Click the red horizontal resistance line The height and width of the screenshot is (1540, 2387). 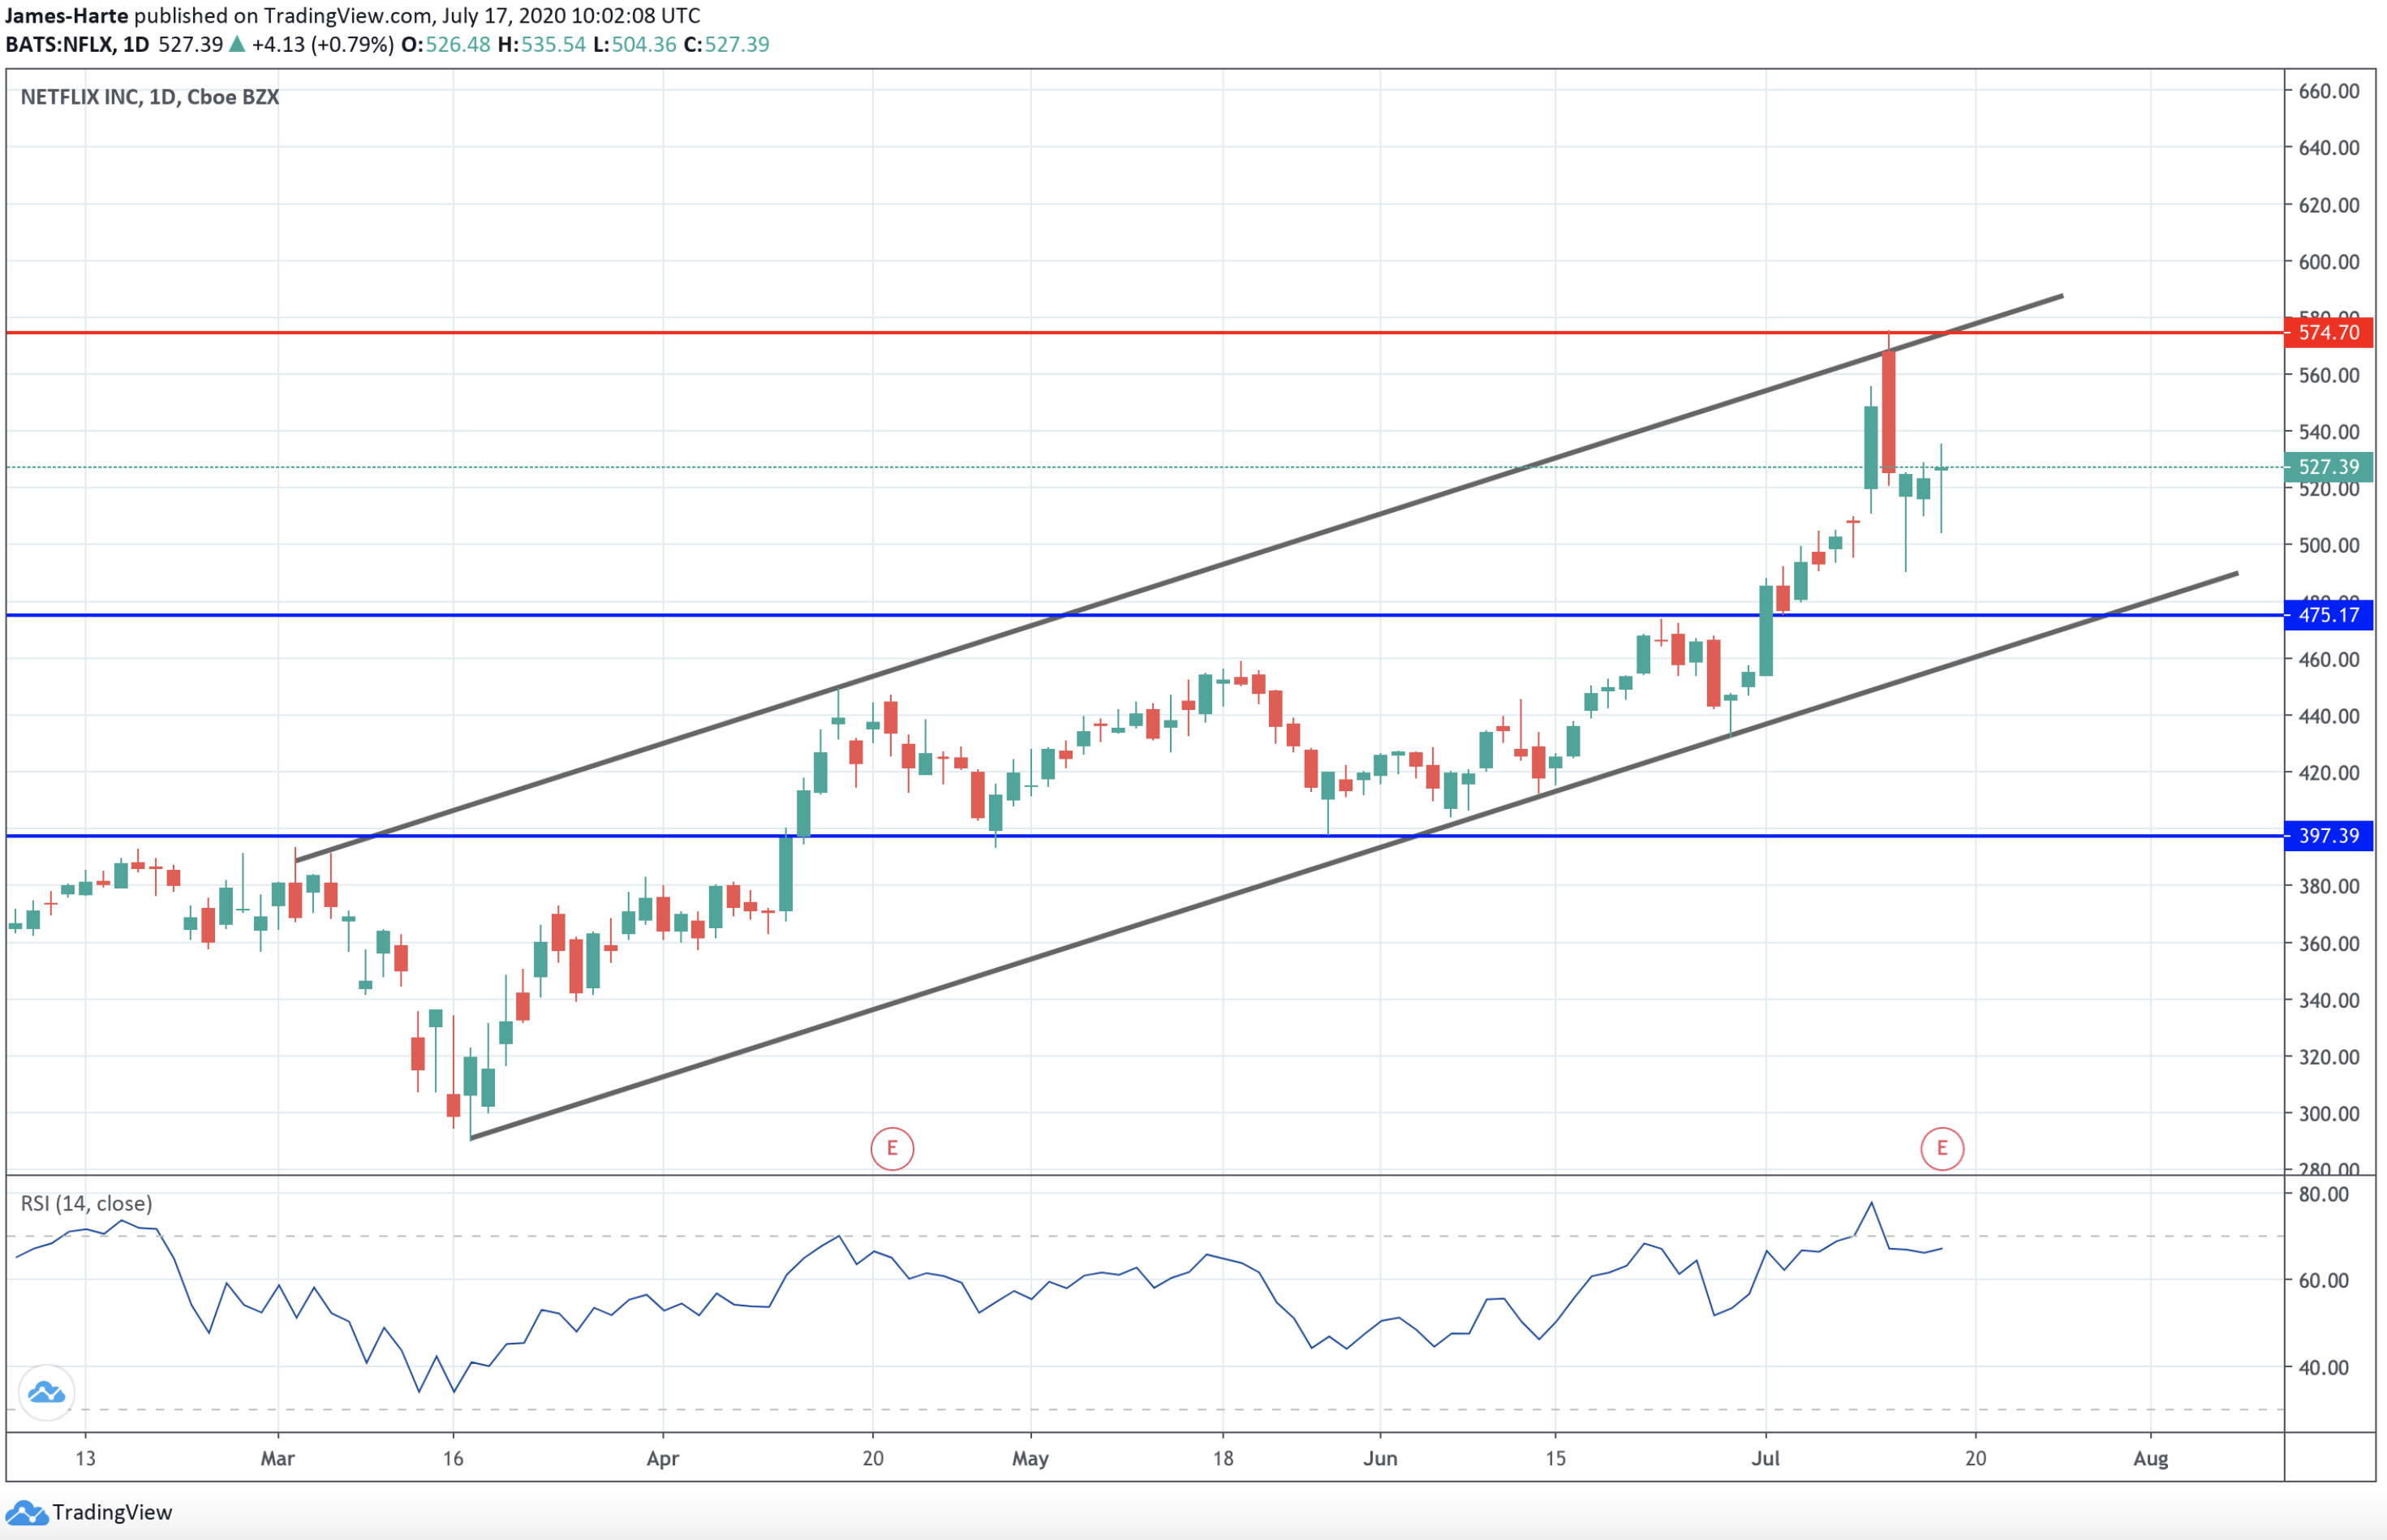coord(1000,332)
